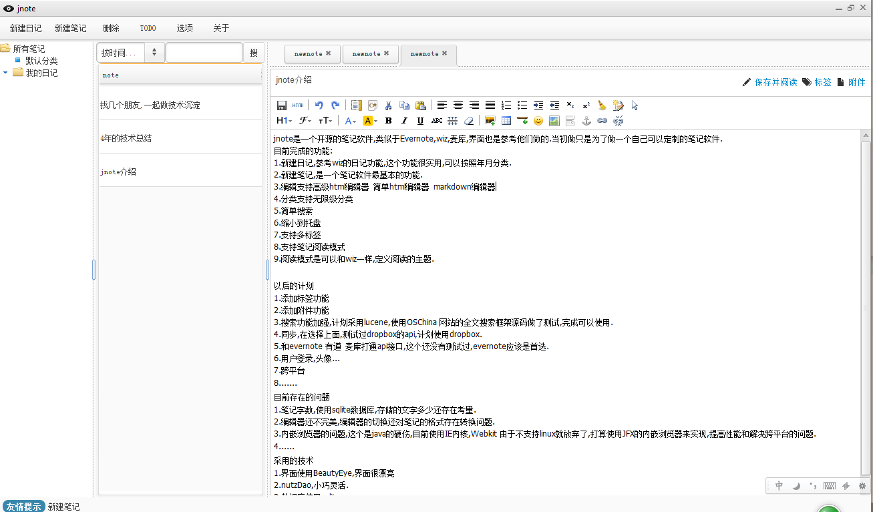Open the sort-by-time combo box
The height and width of the screenshot is (512, 873).
pos(130,52)
